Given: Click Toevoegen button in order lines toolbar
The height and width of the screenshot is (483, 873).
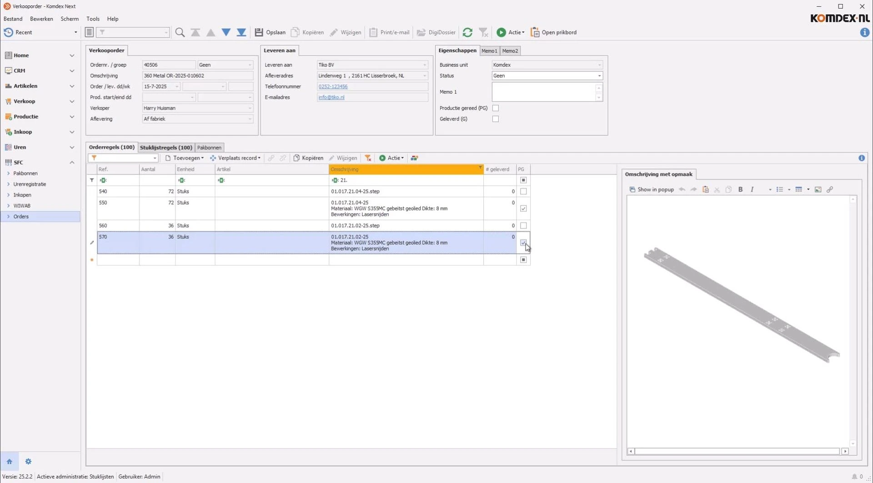Looking at the screenshot, I should (185, 158).
